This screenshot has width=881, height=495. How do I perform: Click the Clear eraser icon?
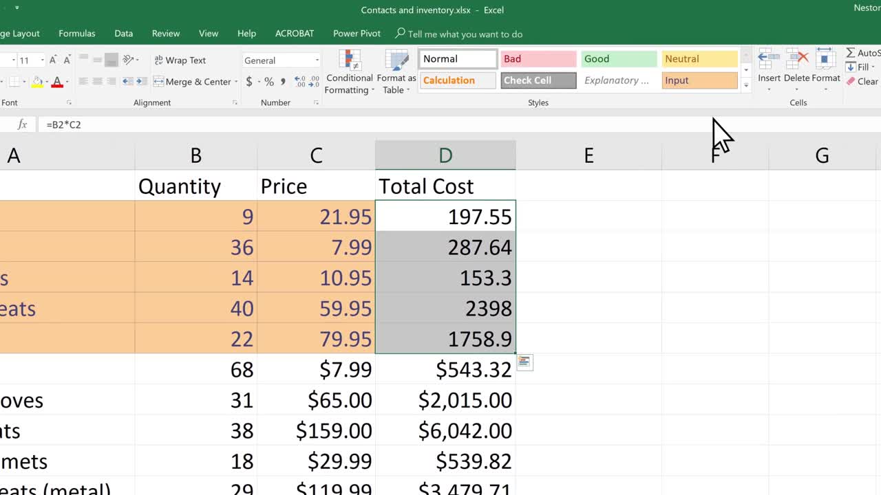[851, 81]
